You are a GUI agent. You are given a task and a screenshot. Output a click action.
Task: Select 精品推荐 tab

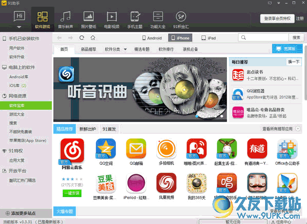[65, 129]
